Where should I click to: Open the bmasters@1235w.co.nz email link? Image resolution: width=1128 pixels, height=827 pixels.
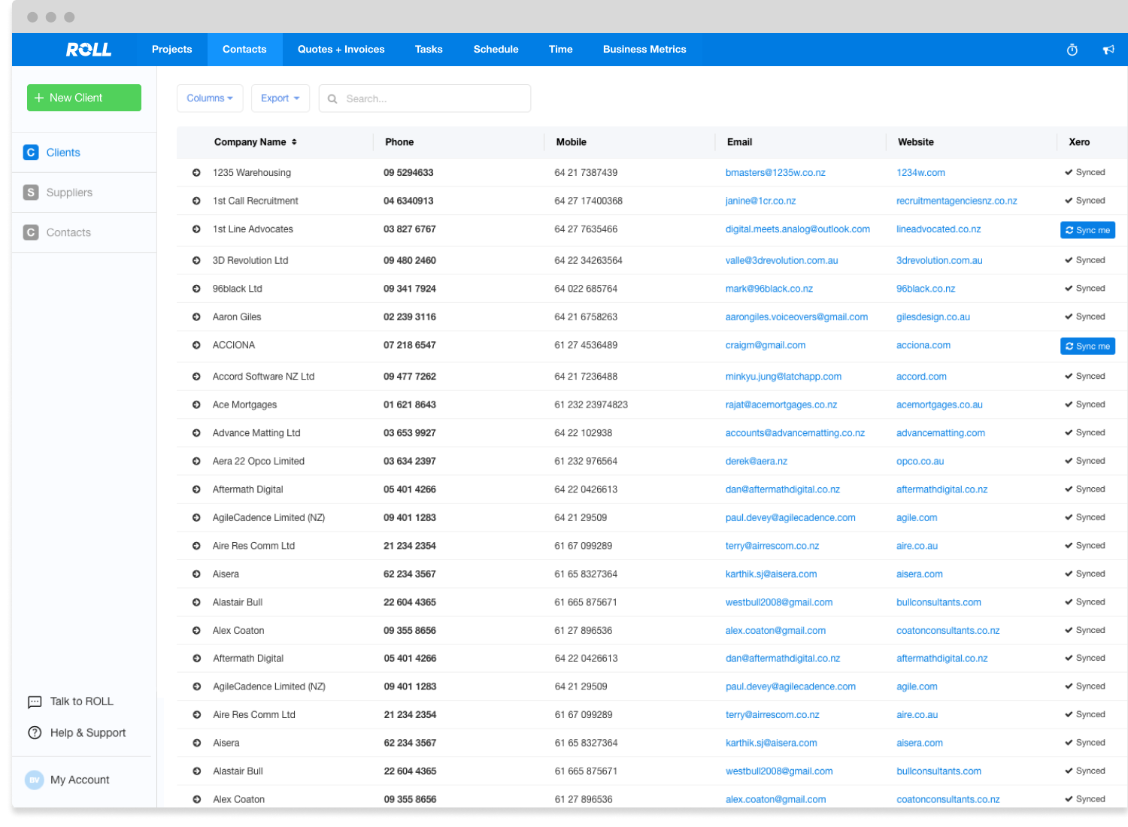point(775,173)
